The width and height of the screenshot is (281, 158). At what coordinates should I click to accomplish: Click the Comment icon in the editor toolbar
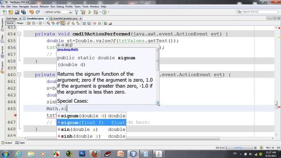(105, 23)
